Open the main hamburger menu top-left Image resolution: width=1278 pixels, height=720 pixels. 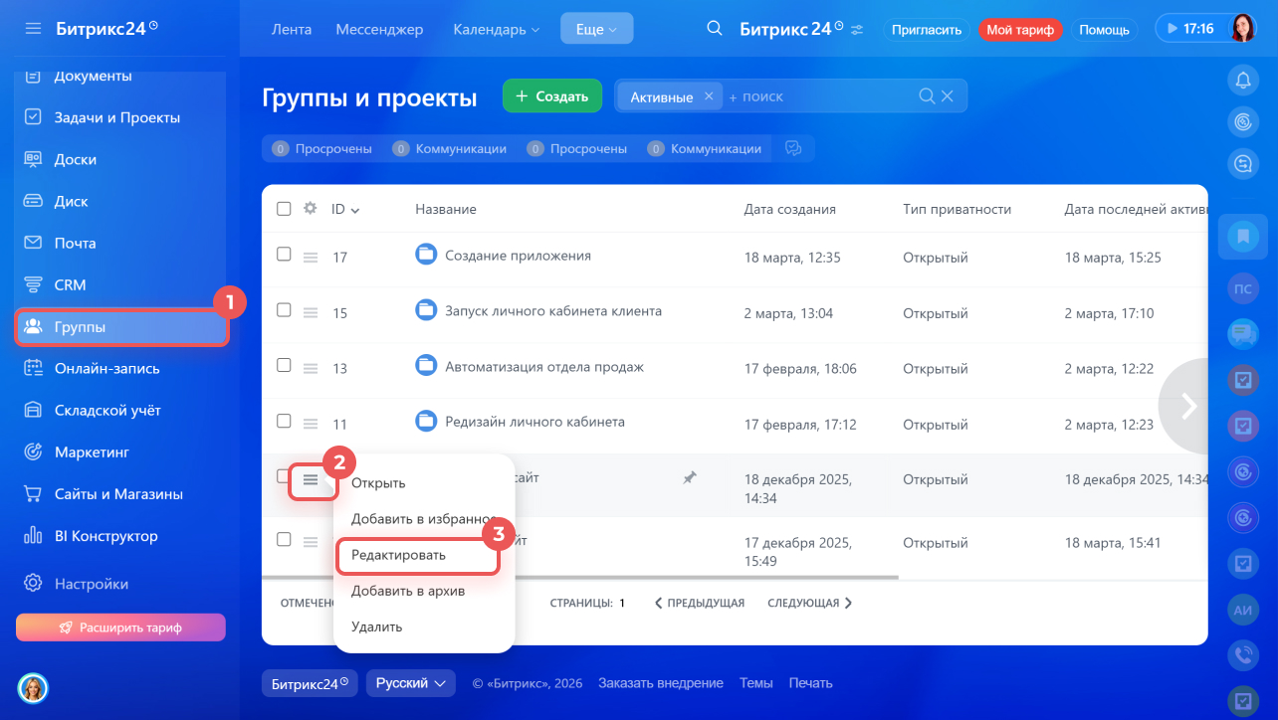point(33,29)
